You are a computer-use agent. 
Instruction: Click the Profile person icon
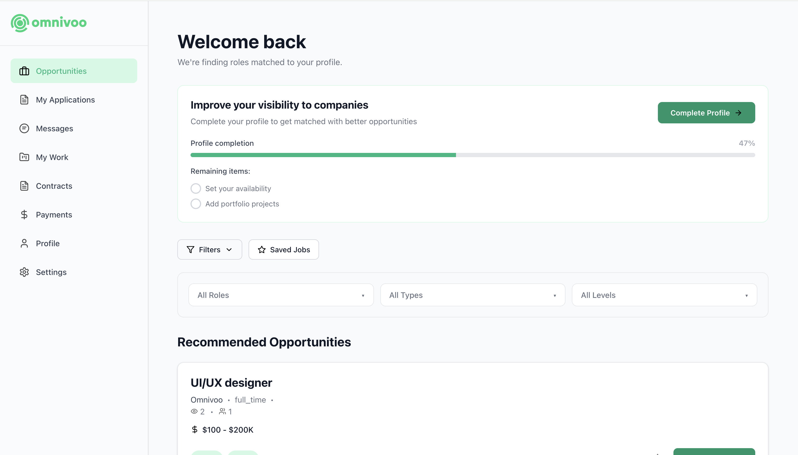pyautogui.click(x=24, y=243)
